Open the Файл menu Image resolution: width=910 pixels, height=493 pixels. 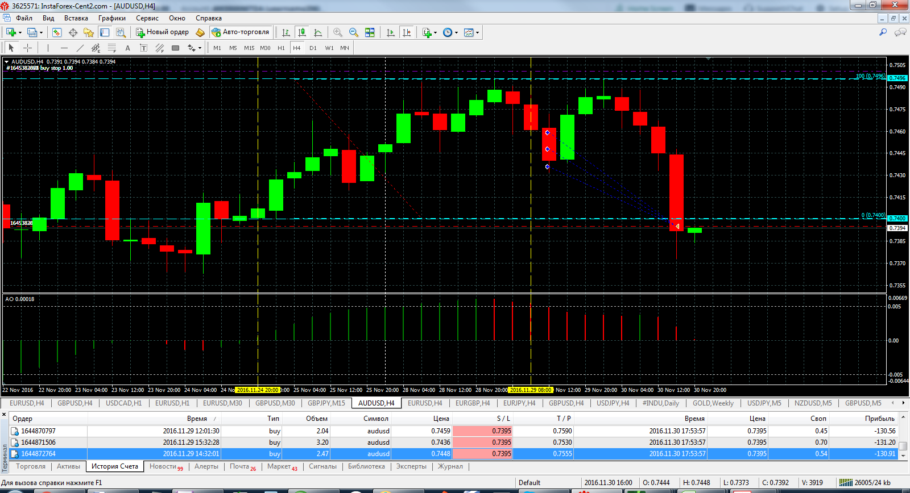click(24, 18)
